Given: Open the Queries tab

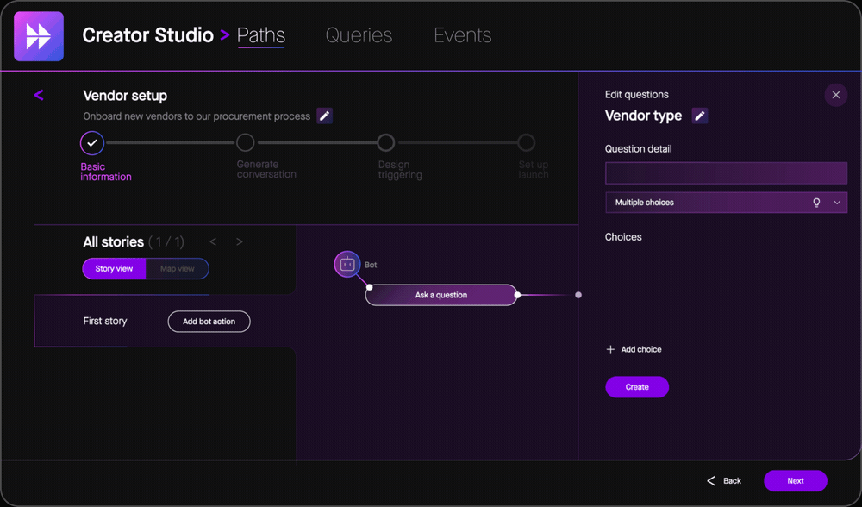Looking at the screenshot, I should point(359,35).
